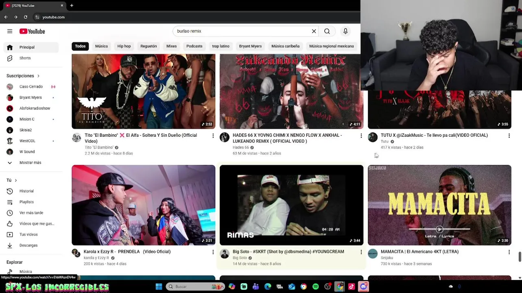Select the Bryant Myers filter chip

(250, 46)
